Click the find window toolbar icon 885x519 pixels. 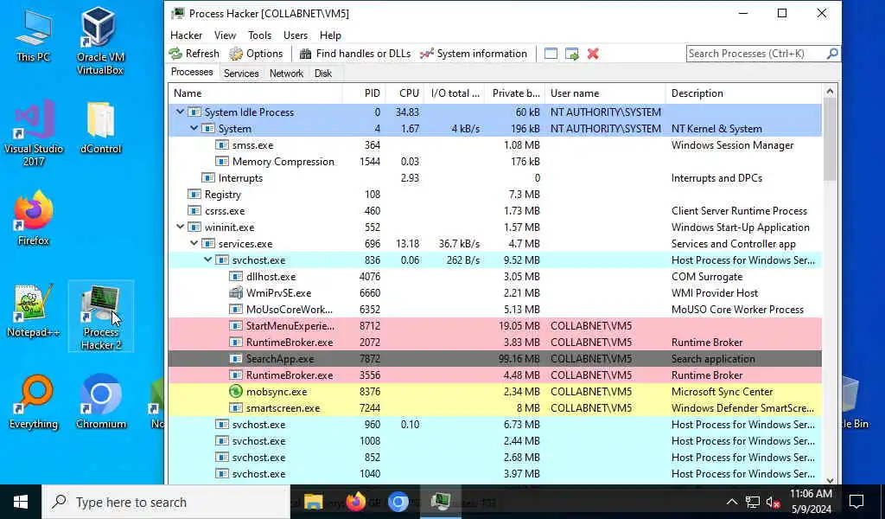tap(551, 54)
